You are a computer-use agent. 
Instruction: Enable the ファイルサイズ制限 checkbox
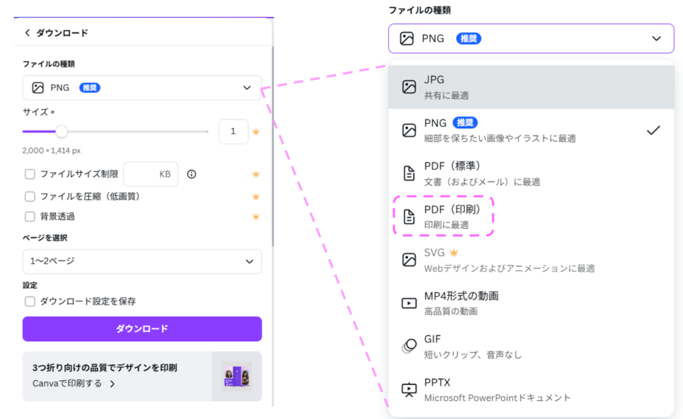click(x=30, y=174)
